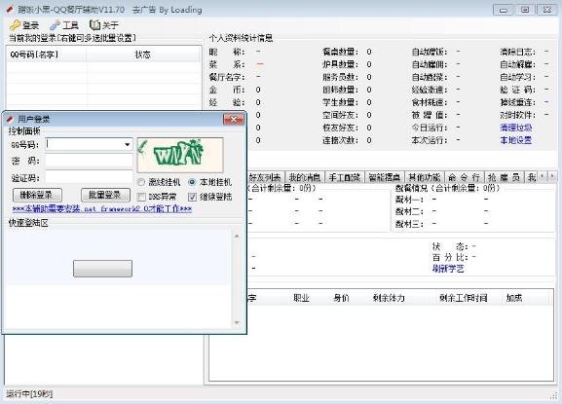The image size is (562, 404).
Task: Switch to the 抢雇员 tab
Action: [504, 177]
